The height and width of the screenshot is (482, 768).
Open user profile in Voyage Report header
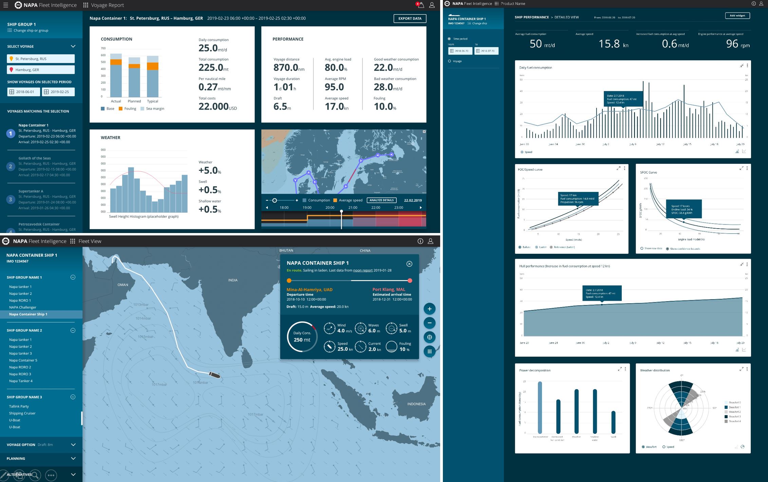(x=432, y=5)
